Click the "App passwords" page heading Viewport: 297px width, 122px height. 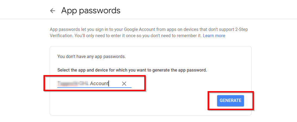coord(91,11)
